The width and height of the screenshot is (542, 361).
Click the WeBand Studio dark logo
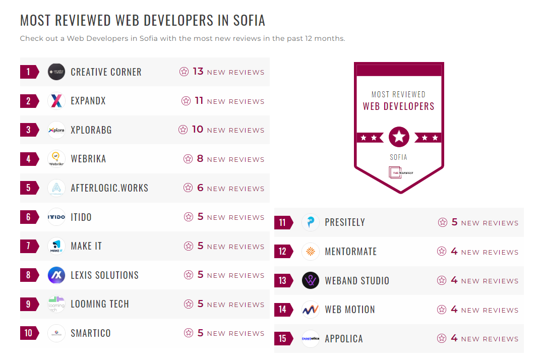310,280
